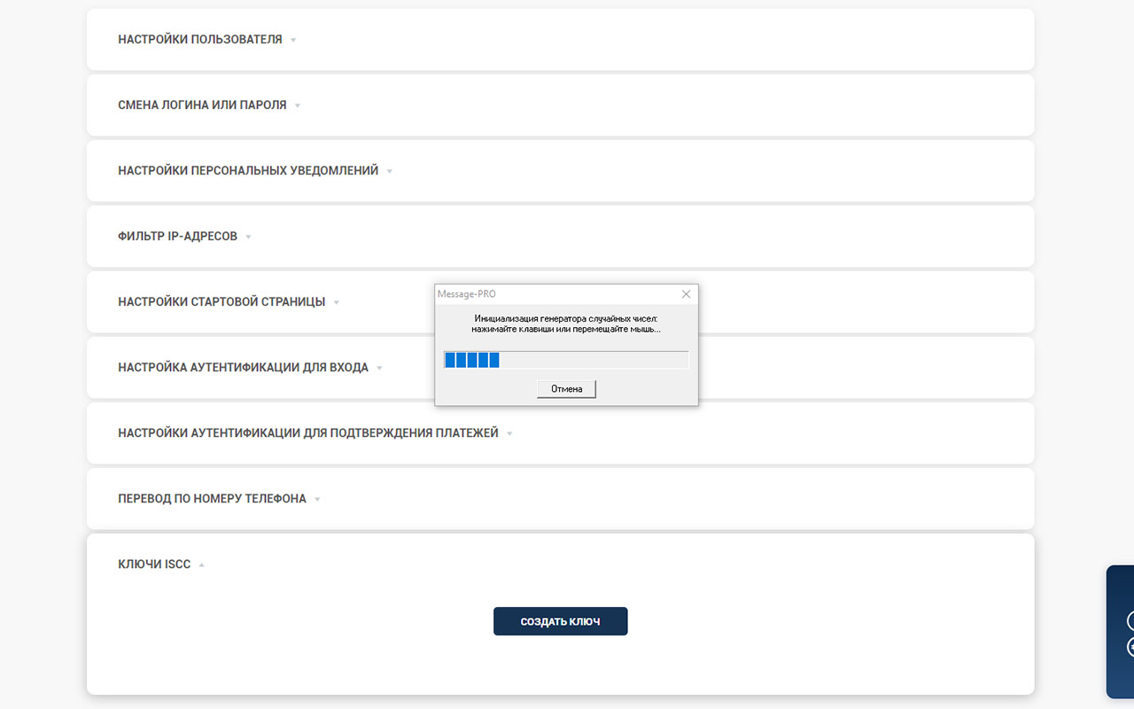Screen dimensions: 1134x709
Task: Expand НАСТРОЙКА АУТЕНТИФИКАЦИИ ДЛЯ ВХОДА arrow
Action: coord(379,368)
